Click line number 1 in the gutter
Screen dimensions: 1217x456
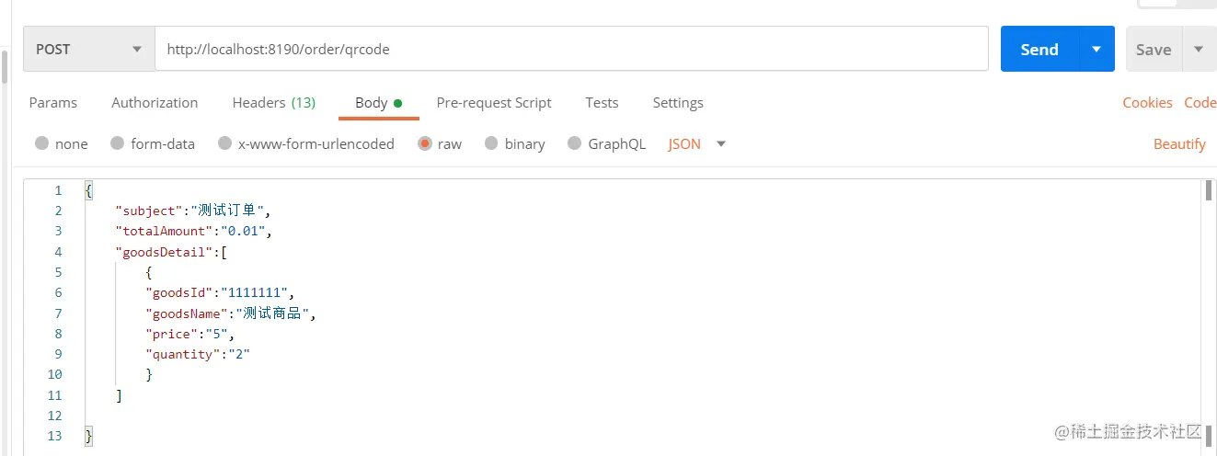[x=58, y=190]
